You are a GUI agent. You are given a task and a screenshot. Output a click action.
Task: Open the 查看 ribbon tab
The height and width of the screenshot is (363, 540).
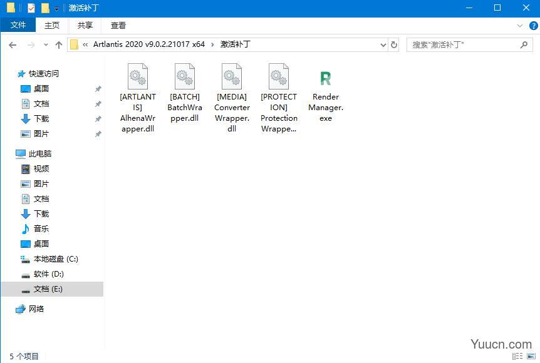pos(118,25)
